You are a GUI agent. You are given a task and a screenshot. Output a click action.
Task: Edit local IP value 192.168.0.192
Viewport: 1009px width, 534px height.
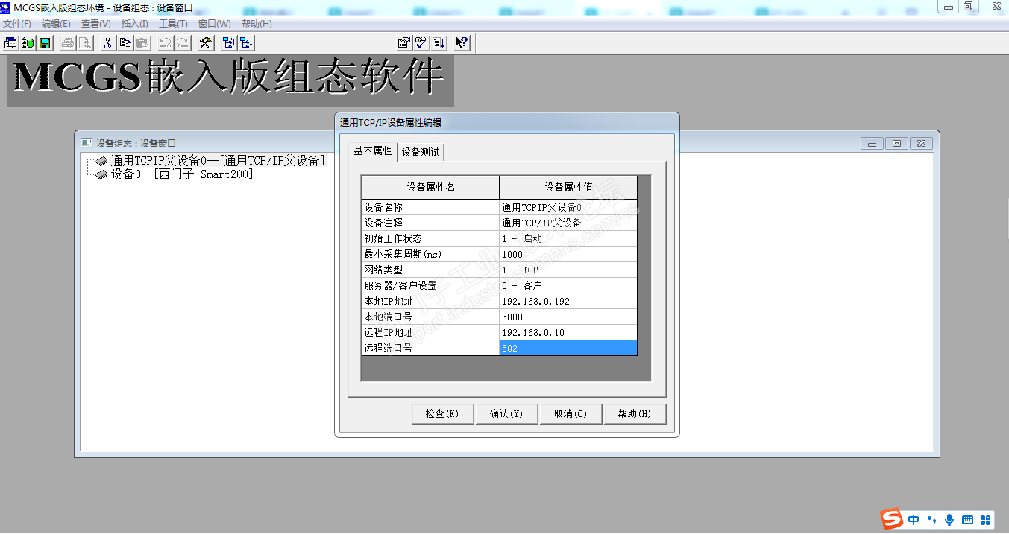568,301
